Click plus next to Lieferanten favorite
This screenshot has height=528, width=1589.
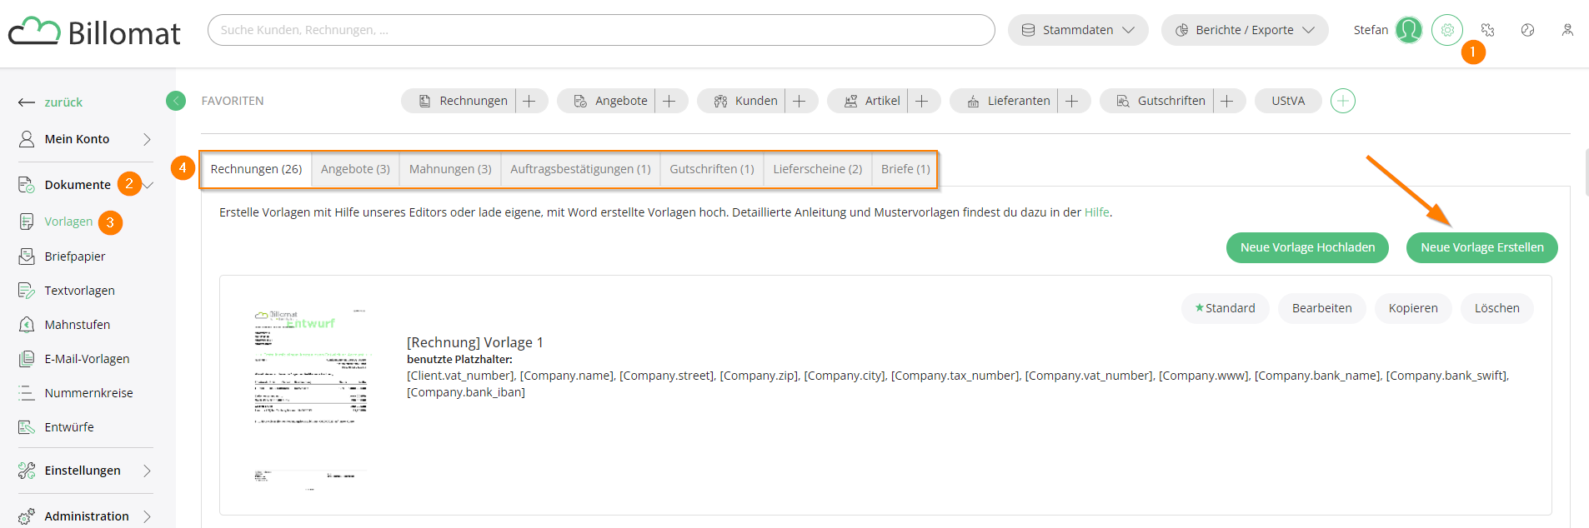click(1072, 101)
